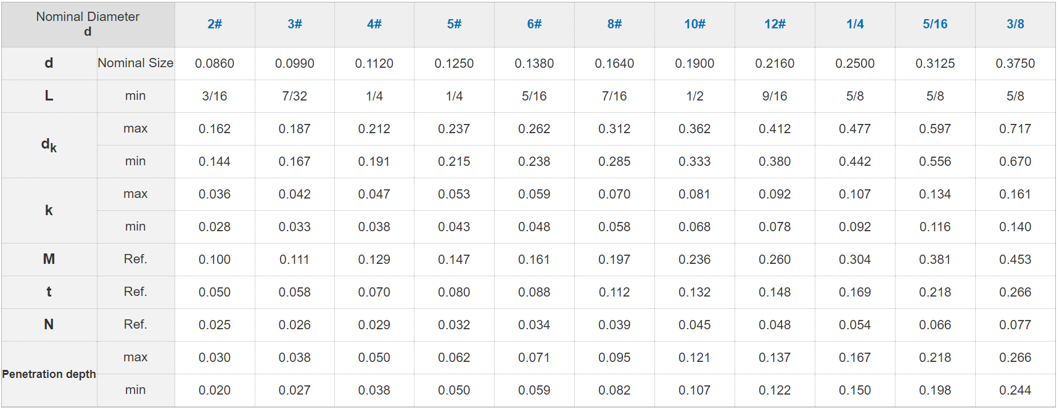Select the 0.025 N reference value
The height and width of the screenshot is (410, 1059).
pyautogui.click(x=215, y=325)
